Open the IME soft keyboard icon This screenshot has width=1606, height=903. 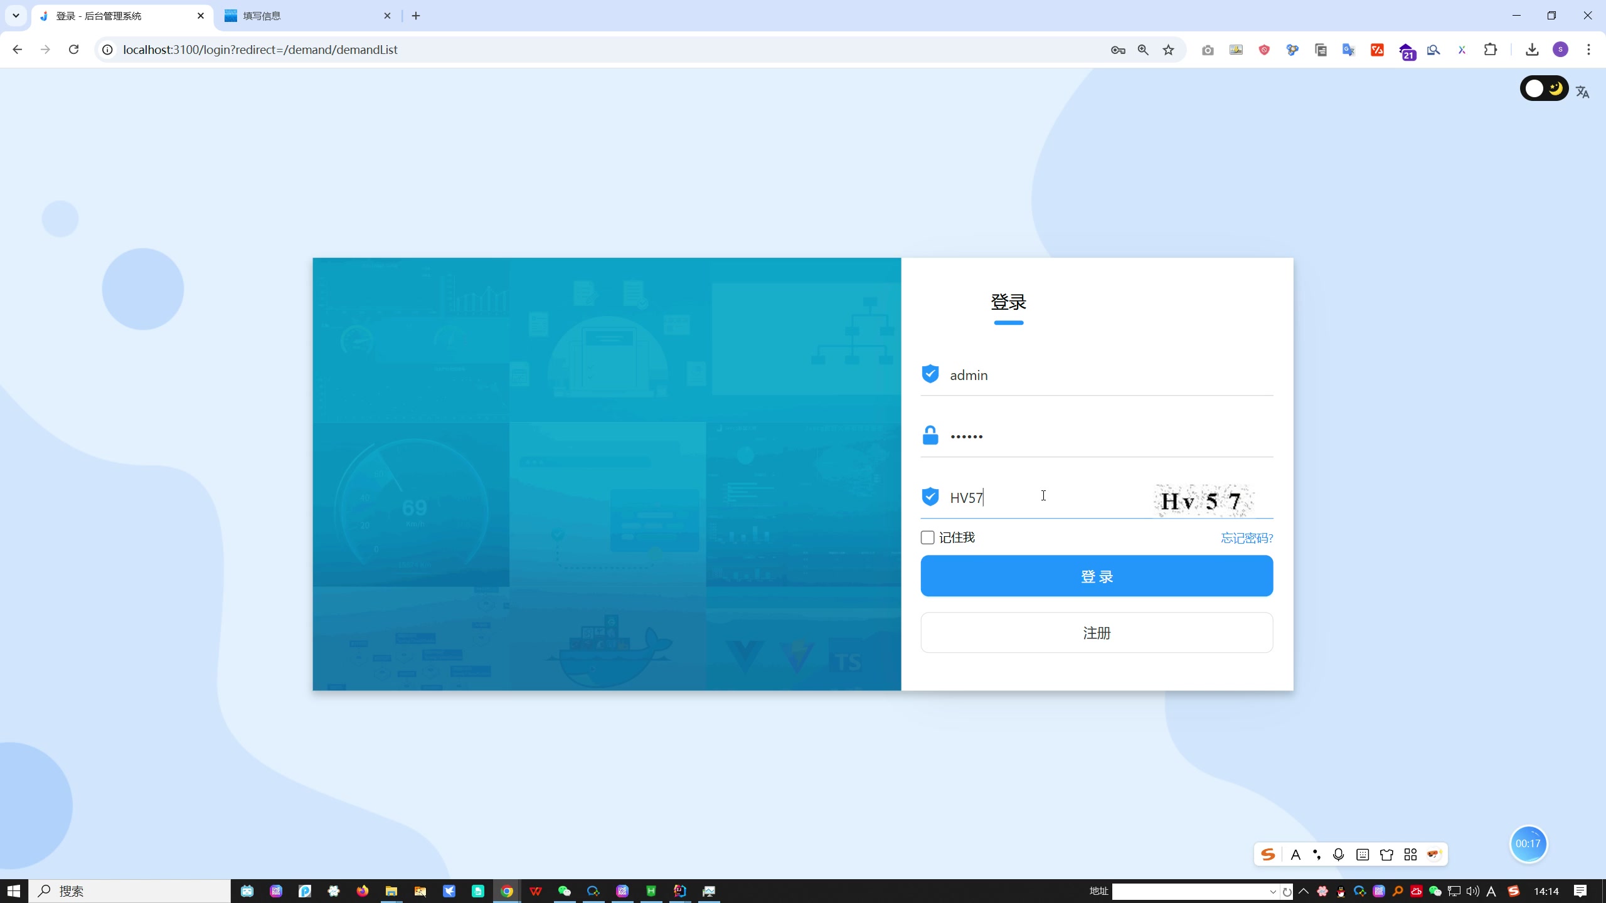pos(1363,855)
